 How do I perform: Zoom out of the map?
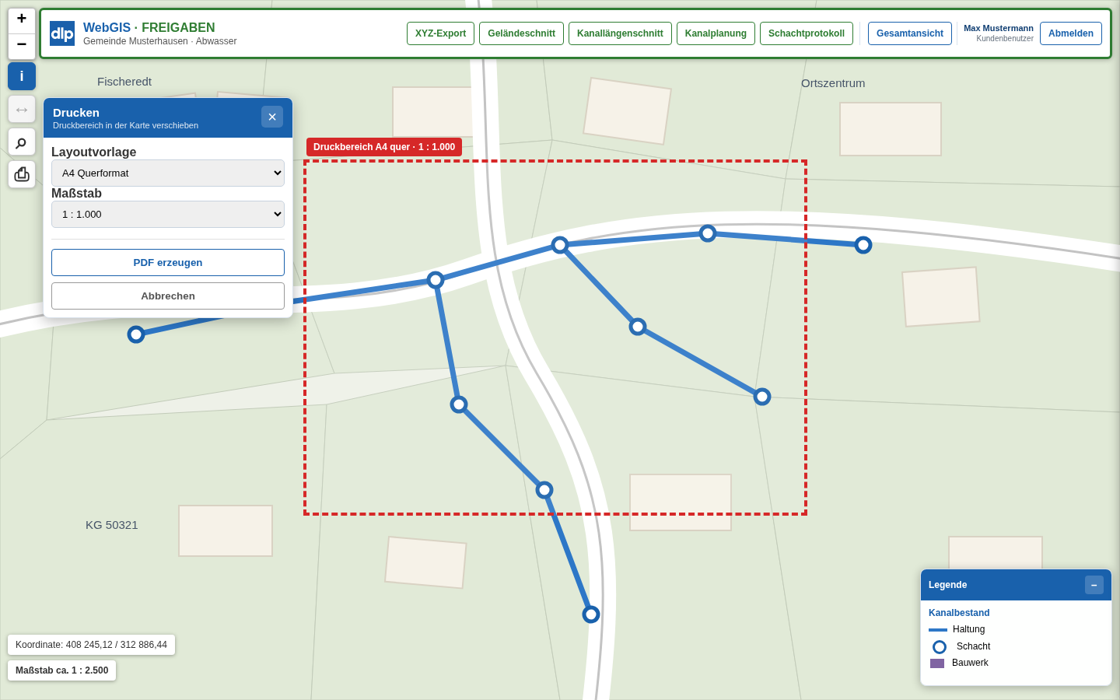[x=22, y=47]
